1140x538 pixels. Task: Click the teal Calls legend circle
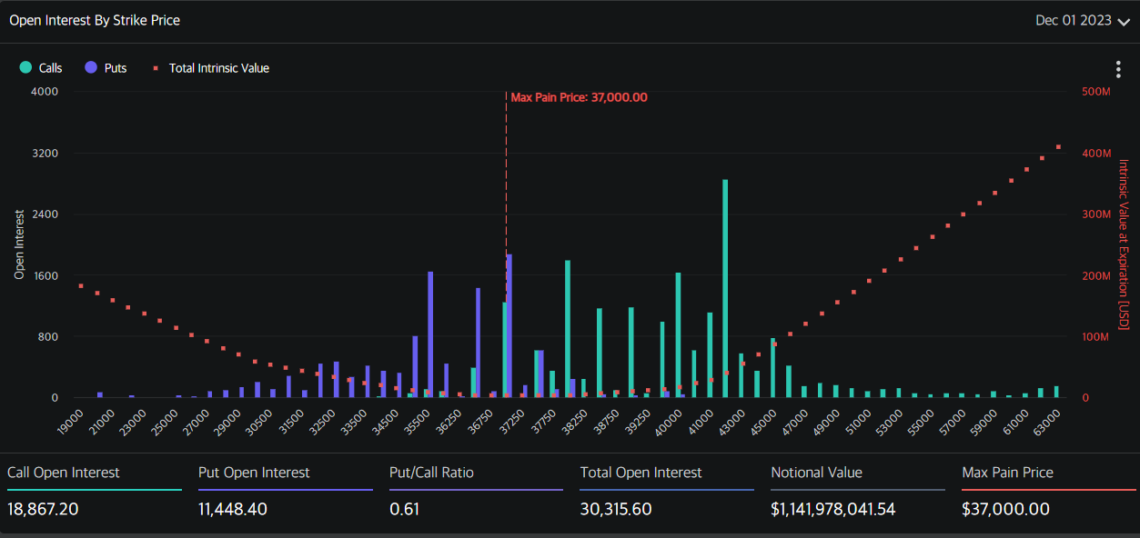coord(25,67)
